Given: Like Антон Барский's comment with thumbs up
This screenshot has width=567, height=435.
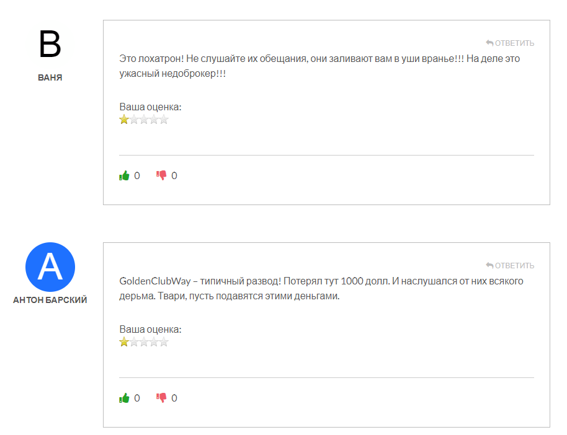Looking at the screenshot, I should click(x=124, y=398).
